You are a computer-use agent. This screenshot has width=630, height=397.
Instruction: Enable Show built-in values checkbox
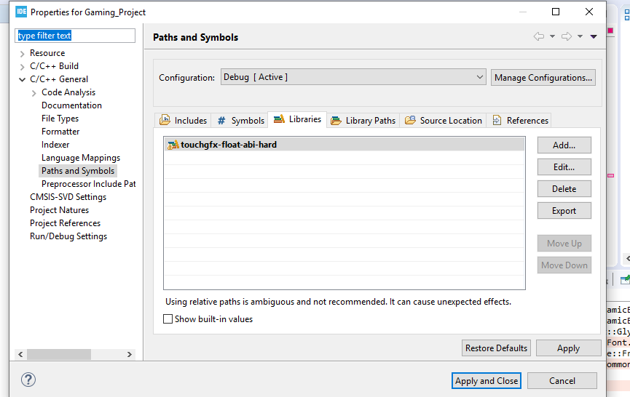tap(168, 319)
